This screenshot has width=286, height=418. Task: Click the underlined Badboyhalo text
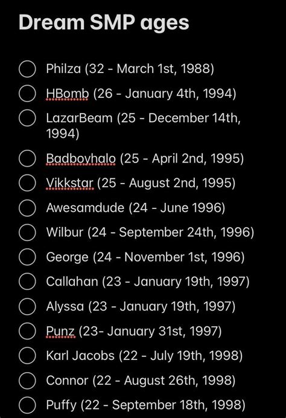click(81, 159)
